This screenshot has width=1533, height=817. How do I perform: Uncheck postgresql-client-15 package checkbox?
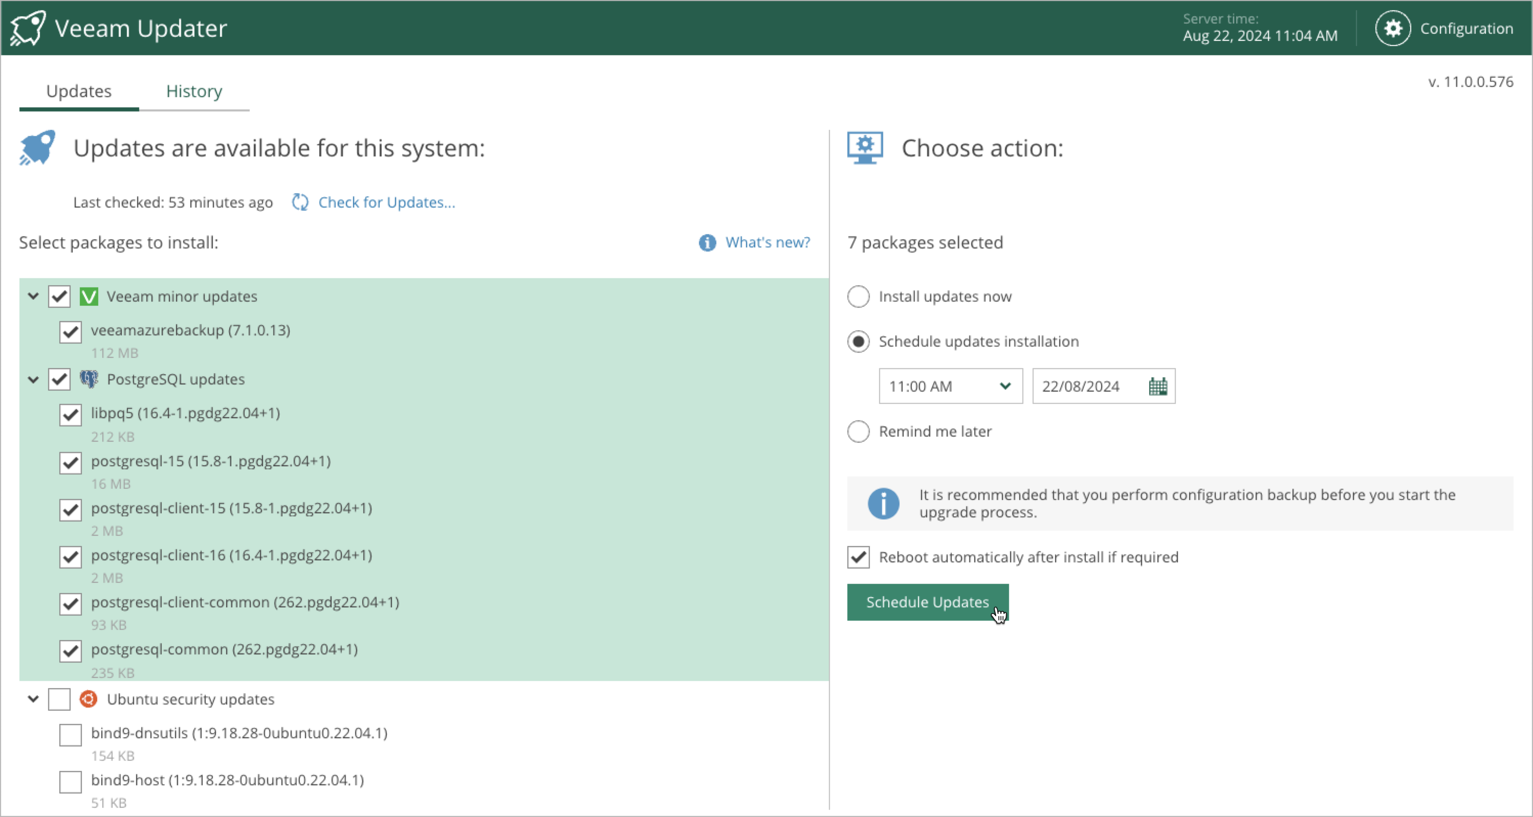pyautogui.click(x=70, y=510)
